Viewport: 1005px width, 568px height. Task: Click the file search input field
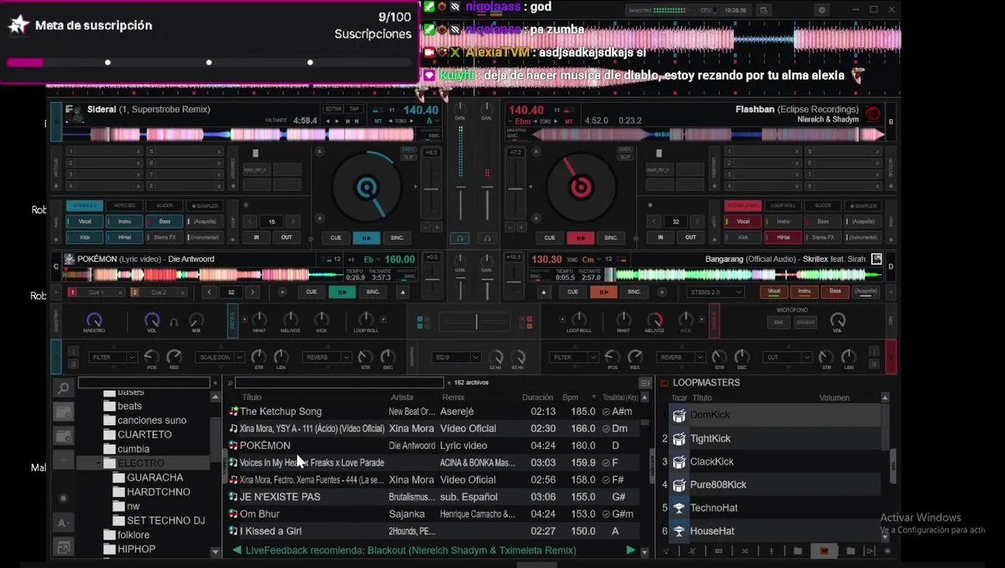339,383
